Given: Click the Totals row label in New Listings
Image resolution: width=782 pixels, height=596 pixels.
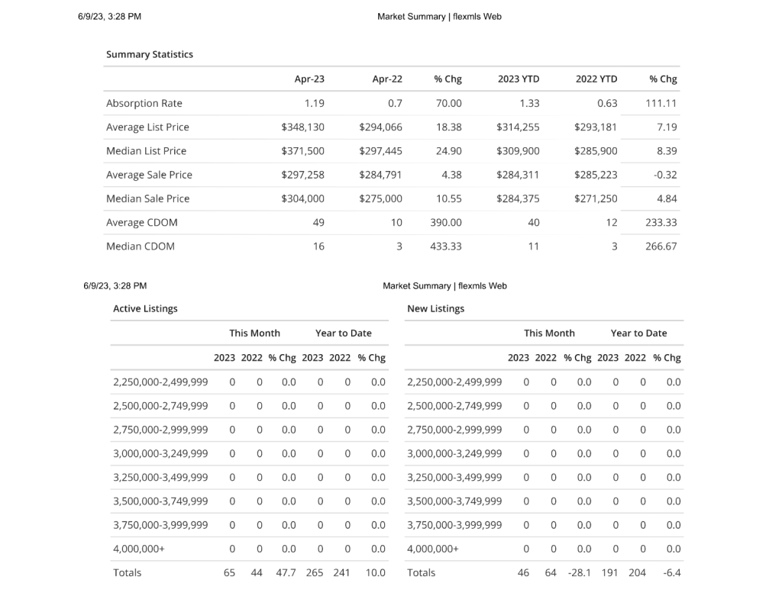Looking at the screenshot, I should click(422, 572).
